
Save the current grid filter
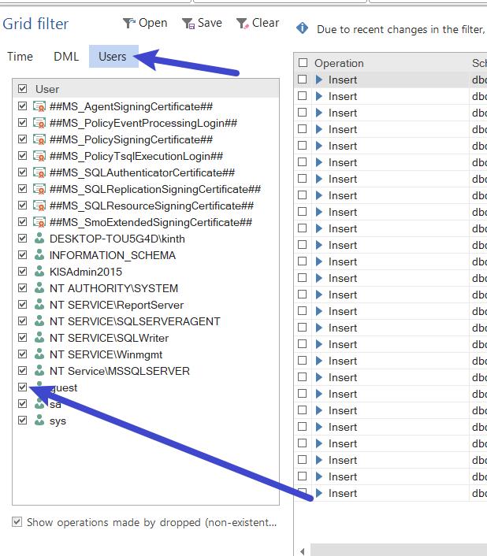[202, 23]
